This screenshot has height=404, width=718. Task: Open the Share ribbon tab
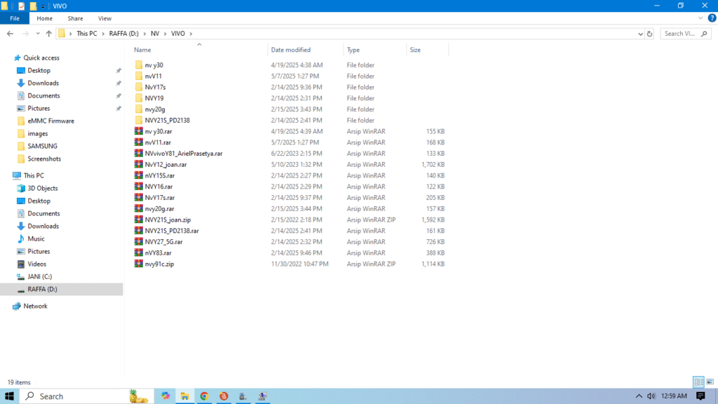75,18
